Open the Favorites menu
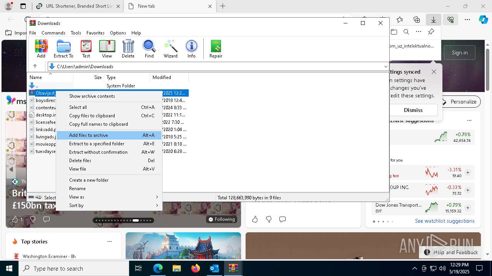Screen dimensions: 492x276 95,33
